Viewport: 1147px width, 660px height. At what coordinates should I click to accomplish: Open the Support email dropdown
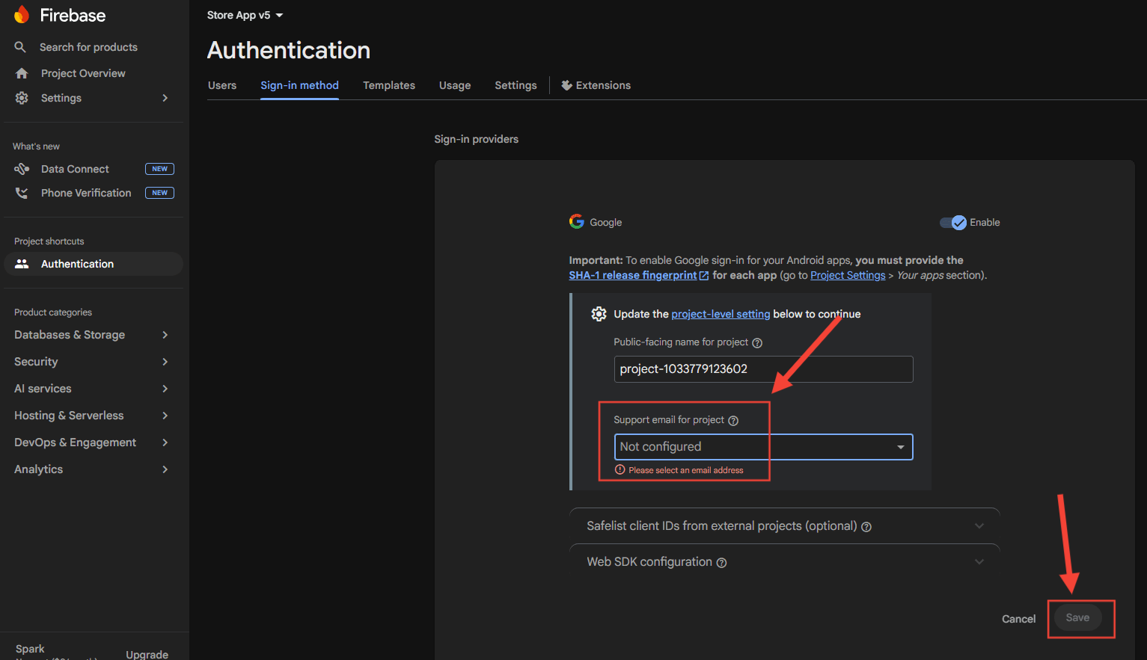coord(763,447)
